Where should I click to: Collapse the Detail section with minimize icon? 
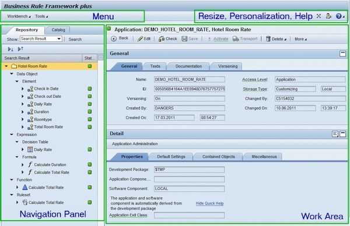[342, 134]
